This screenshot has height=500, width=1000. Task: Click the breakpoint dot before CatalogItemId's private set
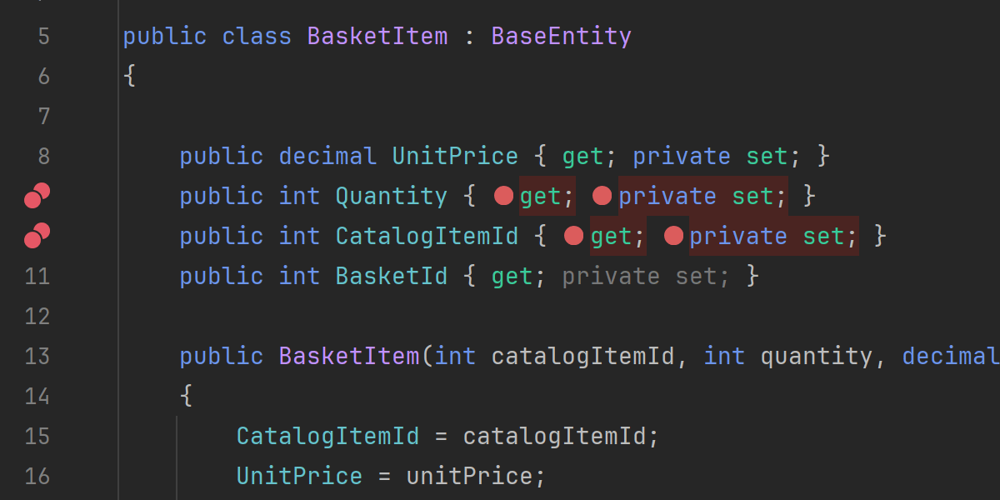click(673, 236)
